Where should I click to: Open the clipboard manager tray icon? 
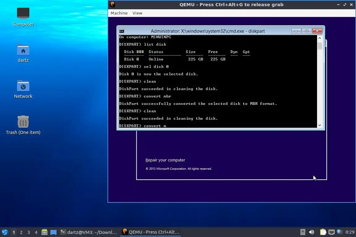(x=323, y=232)
